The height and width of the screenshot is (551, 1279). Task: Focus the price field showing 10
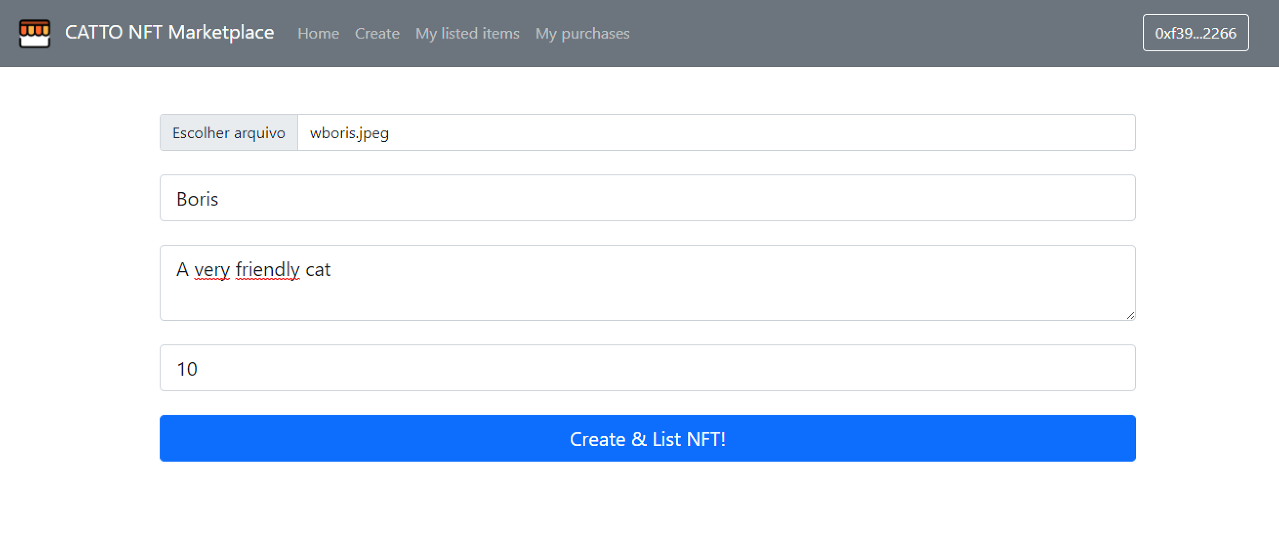[x=647, y=368]
